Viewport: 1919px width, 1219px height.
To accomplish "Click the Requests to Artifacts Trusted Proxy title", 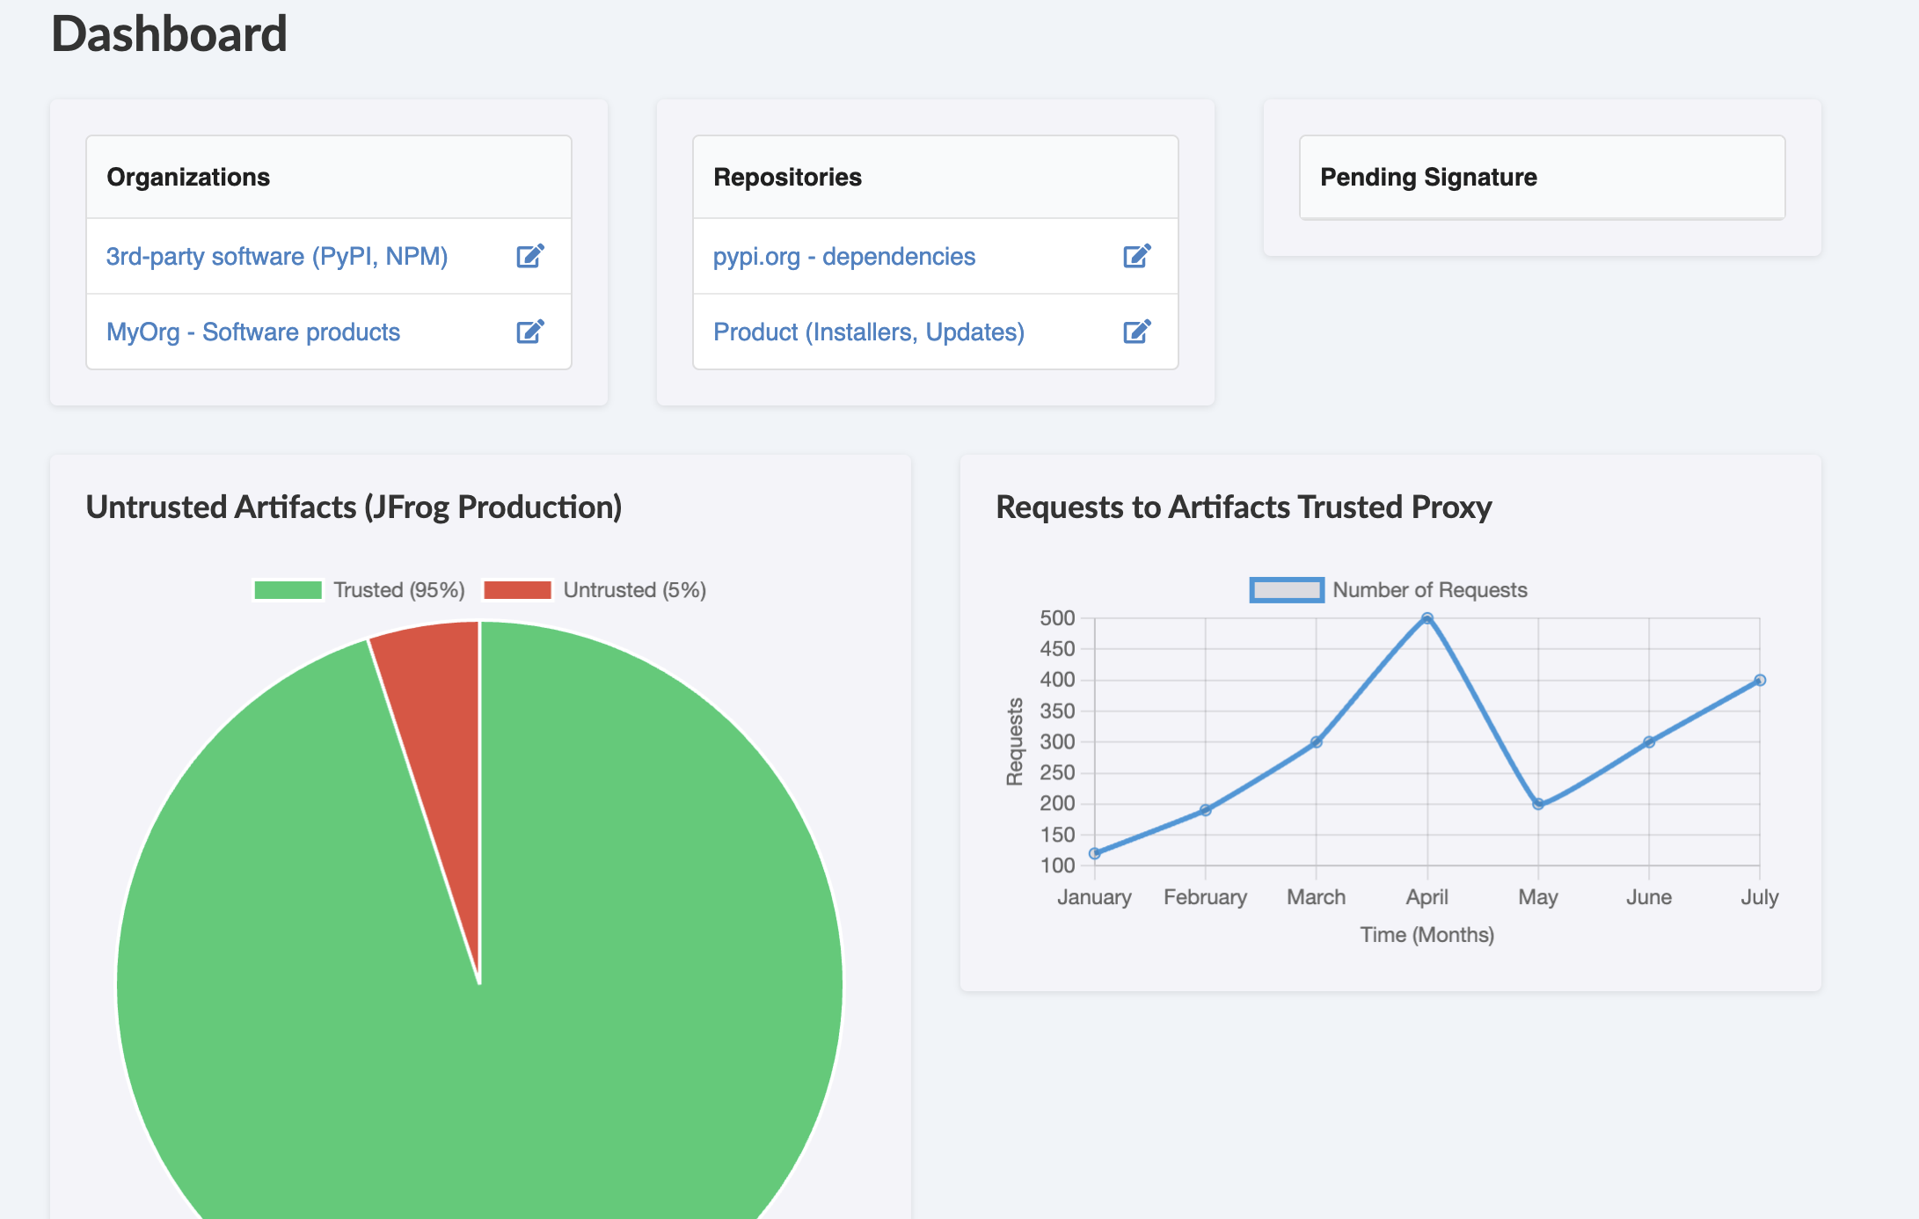I will click(x=1244, y=507).
